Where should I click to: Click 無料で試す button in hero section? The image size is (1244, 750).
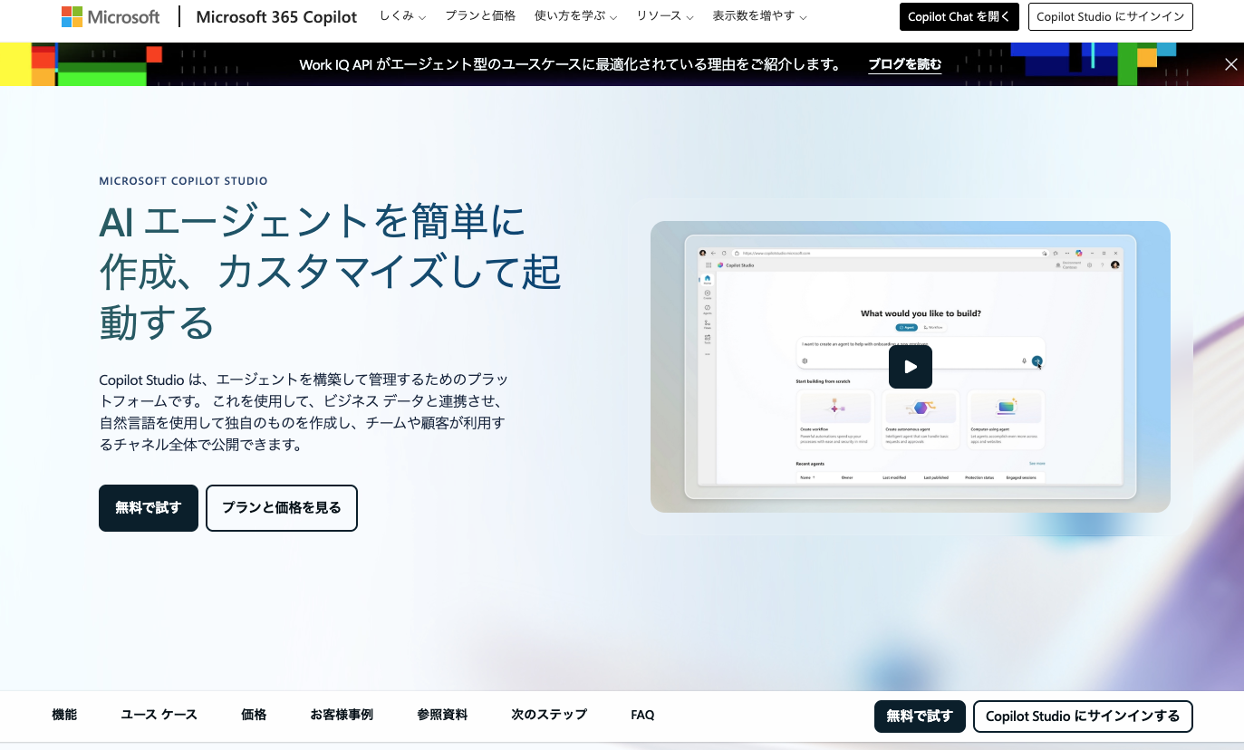(149, 508)
